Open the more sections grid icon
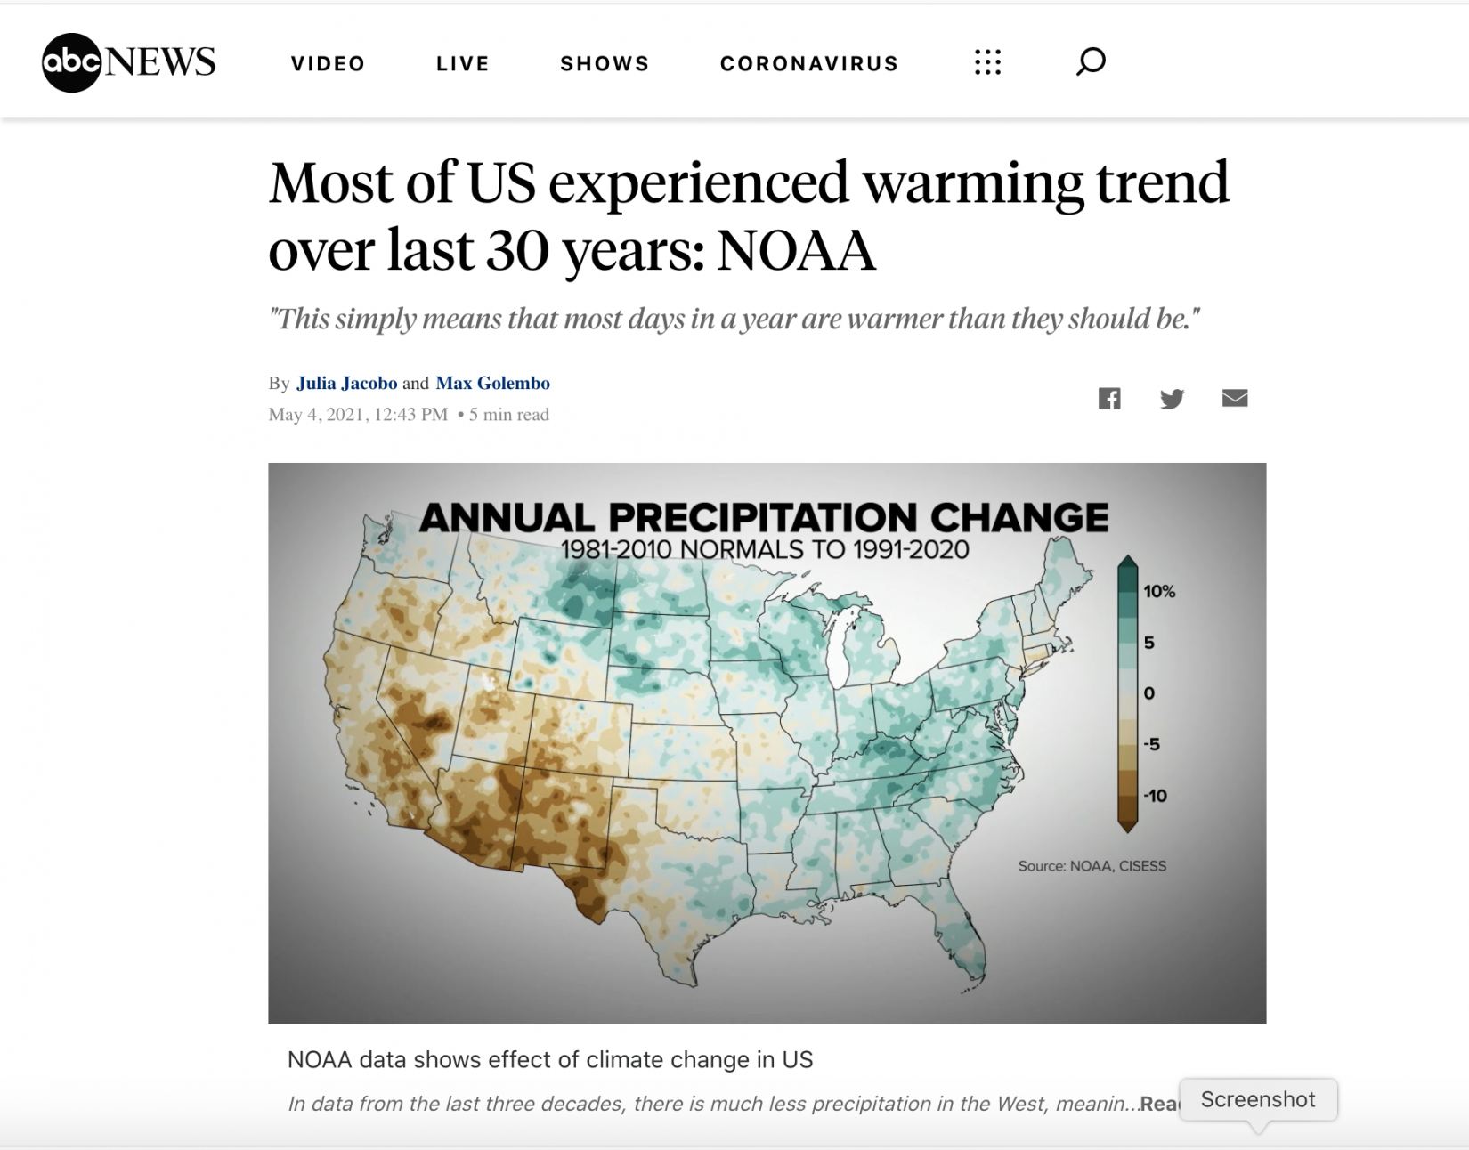 coord(987,62)
